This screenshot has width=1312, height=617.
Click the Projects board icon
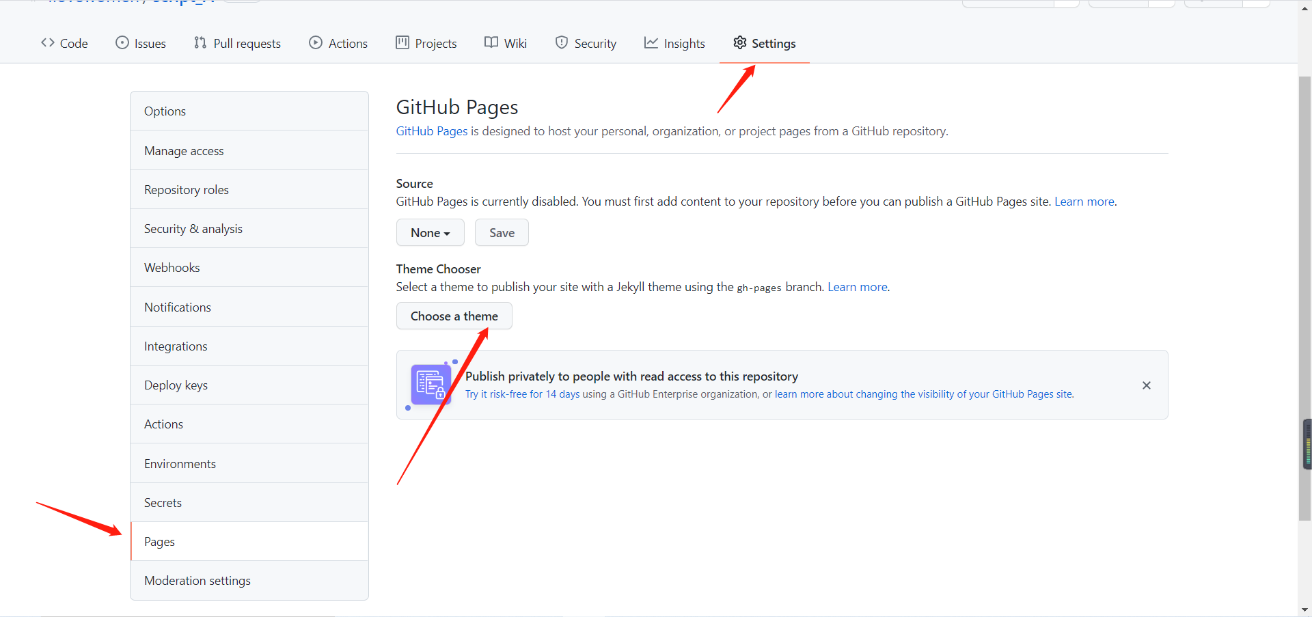[x=402, y=42]
